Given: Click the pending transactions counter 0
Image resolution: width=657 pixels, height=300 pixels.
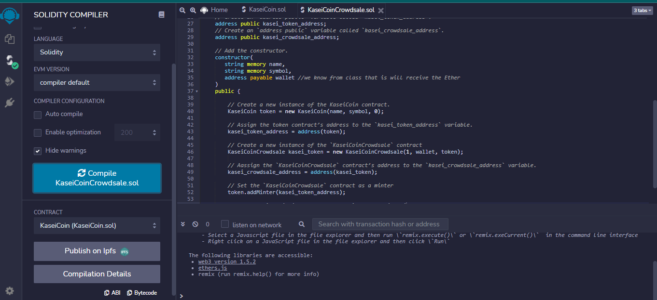Looking at the screenshot, I should tap(208, 224).
